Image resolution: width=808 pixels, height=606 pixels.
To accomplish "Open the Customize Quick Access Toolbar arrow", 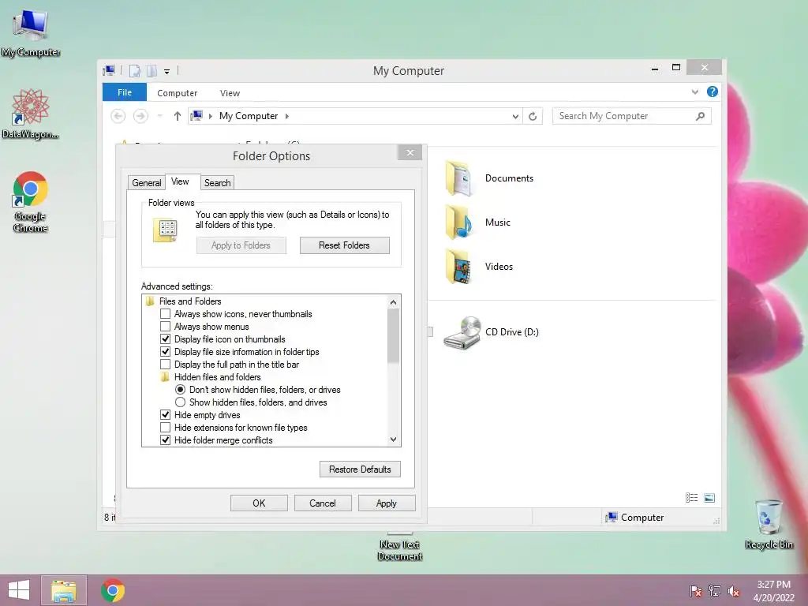I will (x=167, y=72).
